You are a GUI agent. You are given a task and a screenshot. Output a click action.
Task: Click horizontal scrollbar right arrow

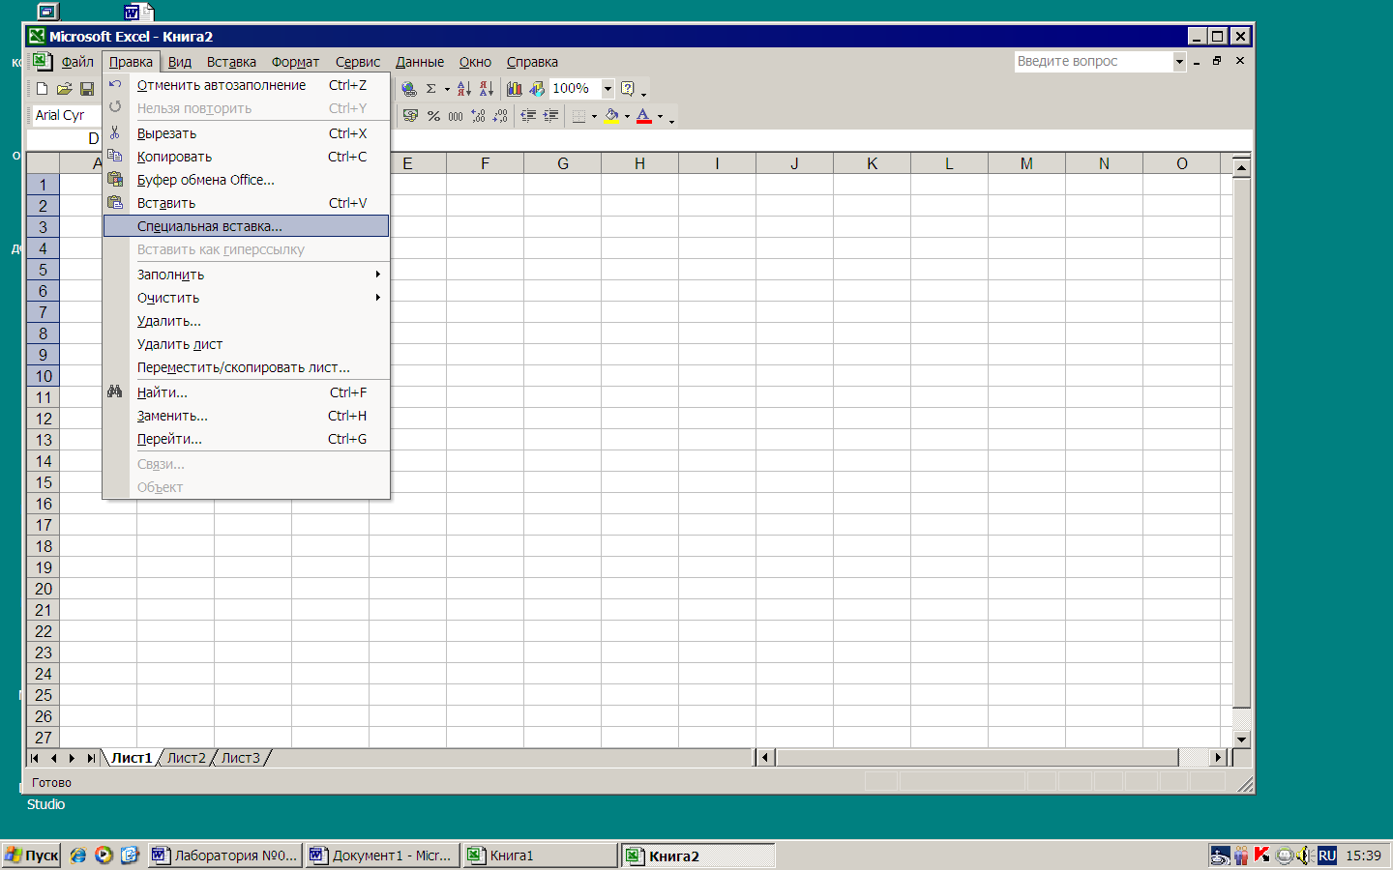tap(1219, 758)
